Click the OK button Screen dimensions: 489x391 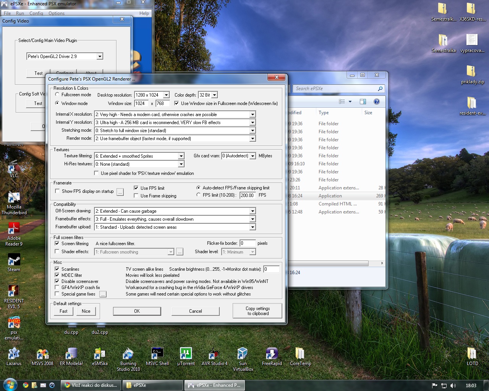137,311
